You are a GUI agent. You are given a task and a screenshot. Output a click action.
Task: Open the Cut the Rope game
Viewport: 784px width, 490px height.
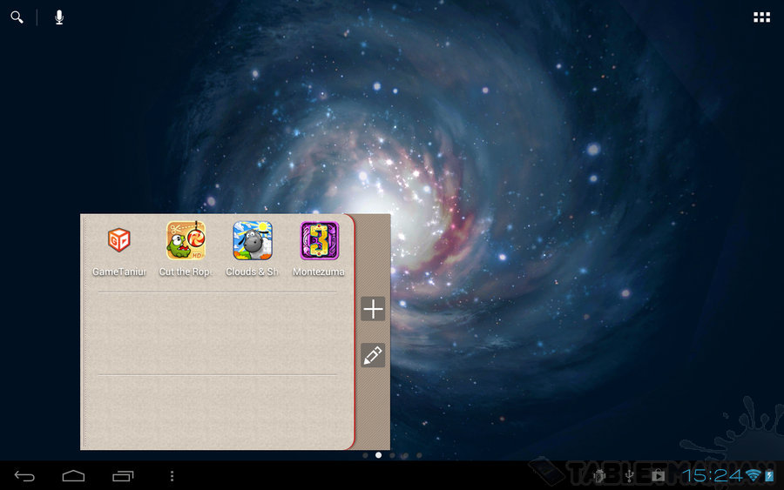pos(186,241)
